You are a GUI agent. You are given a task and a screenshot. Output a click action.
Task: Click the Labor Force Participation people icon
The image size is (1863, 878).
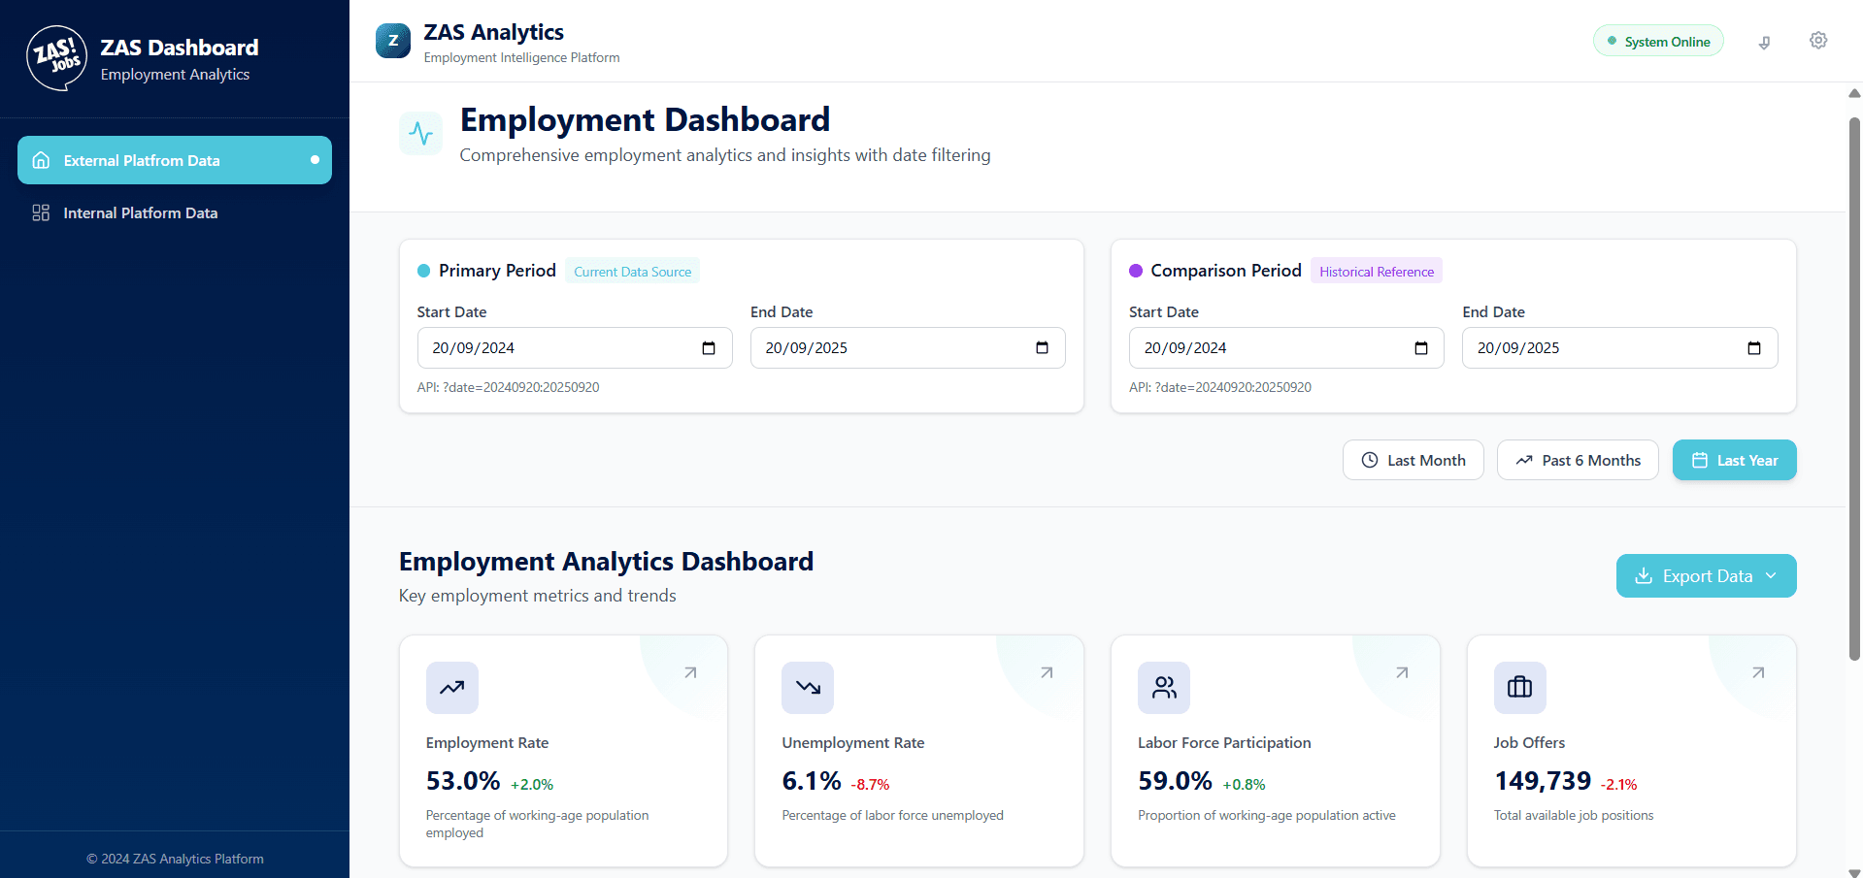(x=1164, y=688)
